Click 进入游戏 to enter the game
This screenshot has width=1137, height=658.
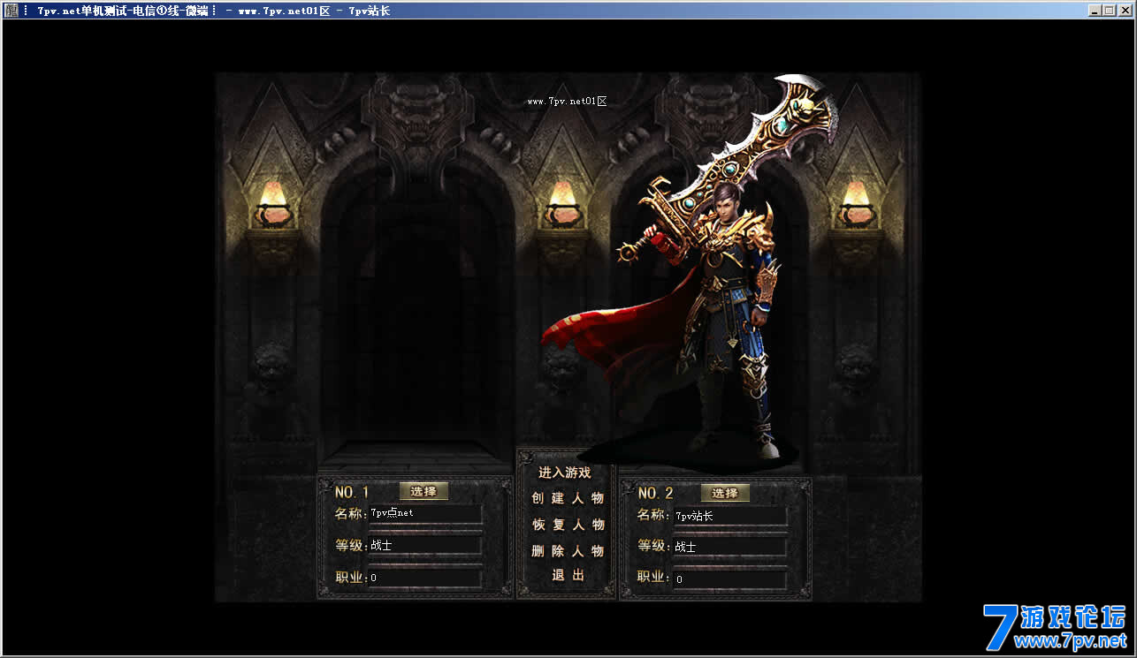tap(565, 473)
